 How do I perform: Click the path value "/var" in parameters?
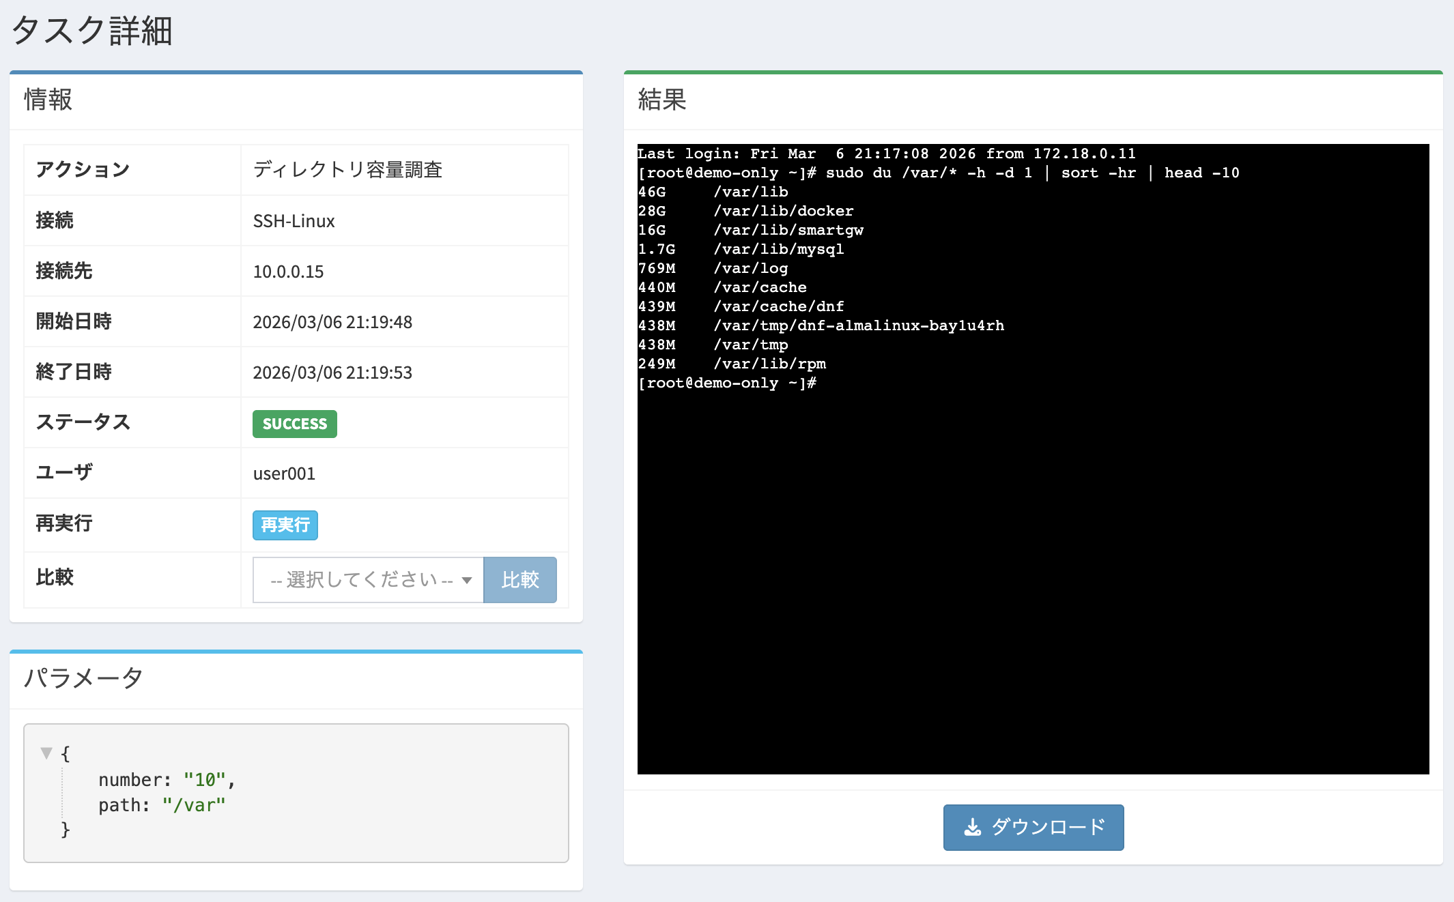coord(194,805)
